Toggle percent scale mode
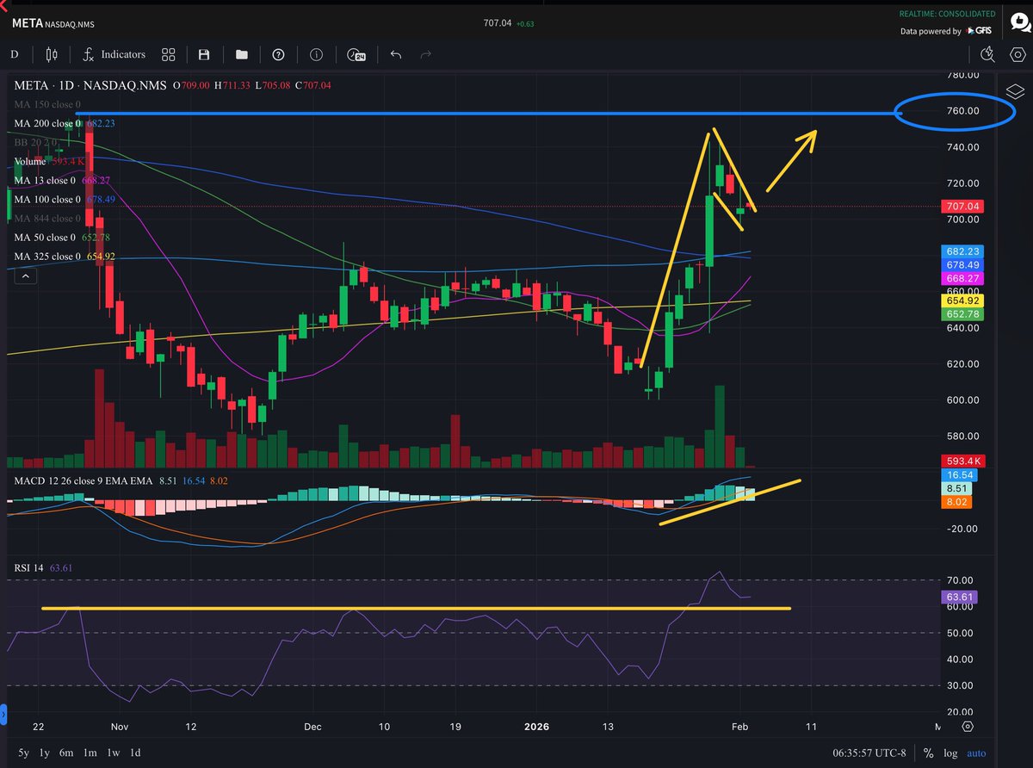The width and height of the screenshot is (1033, 768). tap(929, 753)
